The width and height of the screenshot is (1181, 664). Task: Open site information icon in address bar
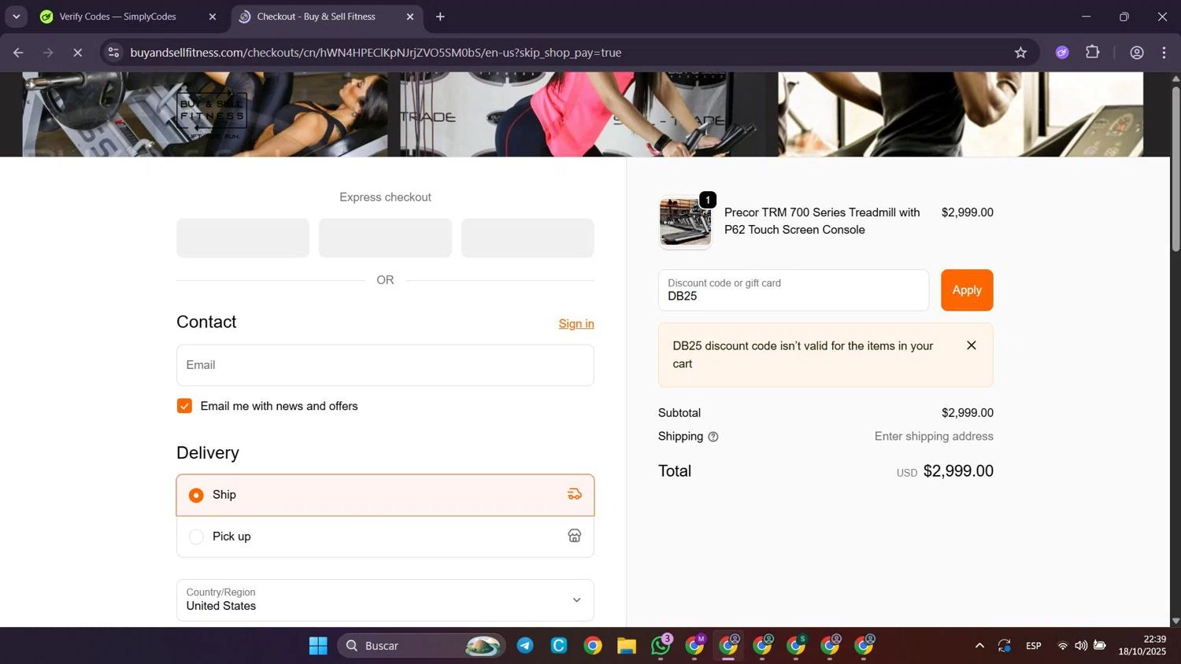click(x=113, y=53)
